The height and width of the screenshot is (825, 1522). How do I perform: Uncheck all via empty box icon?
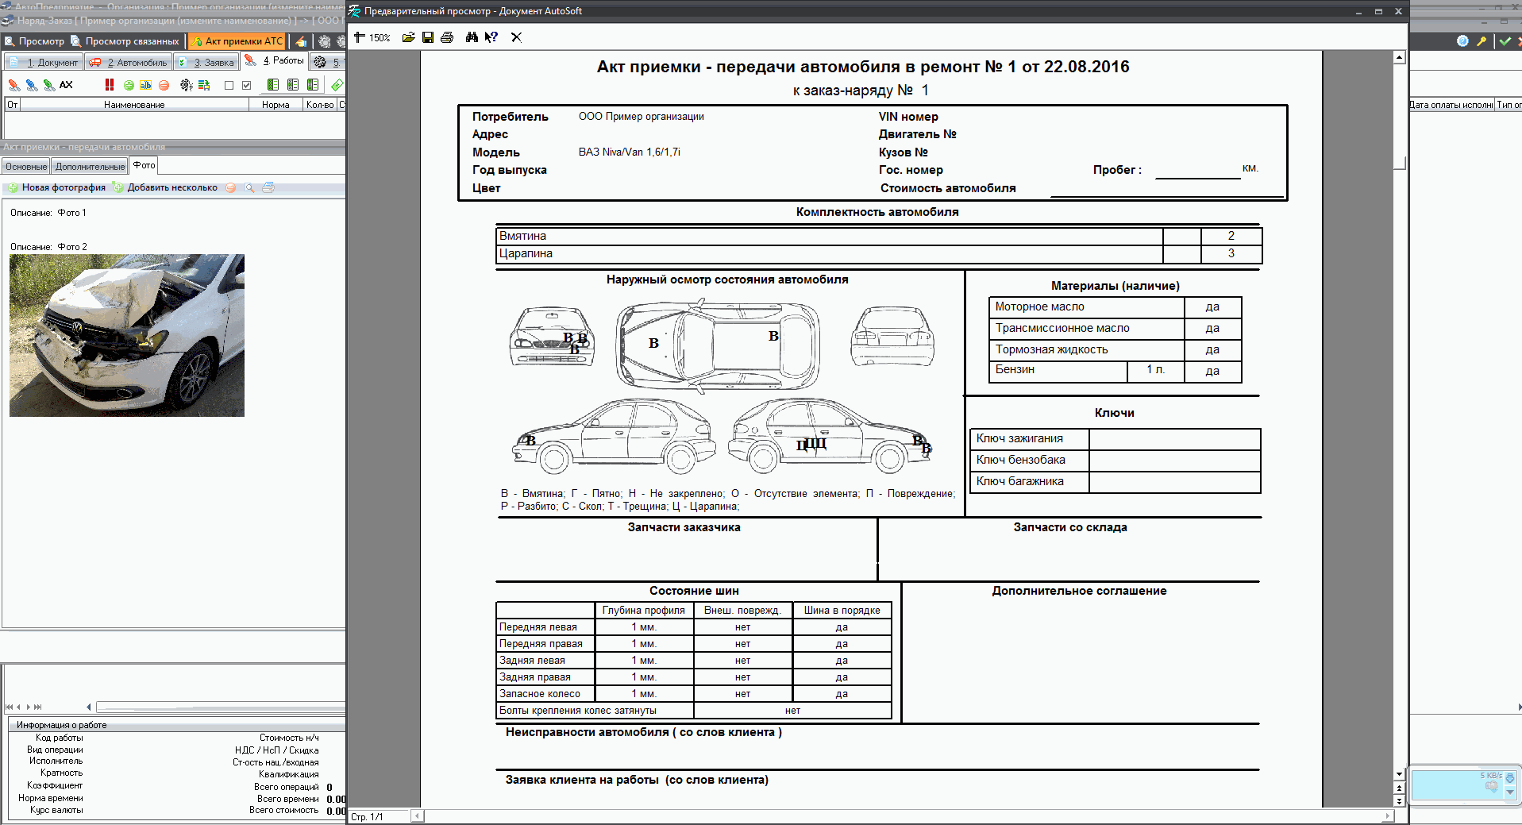point(229,85)
